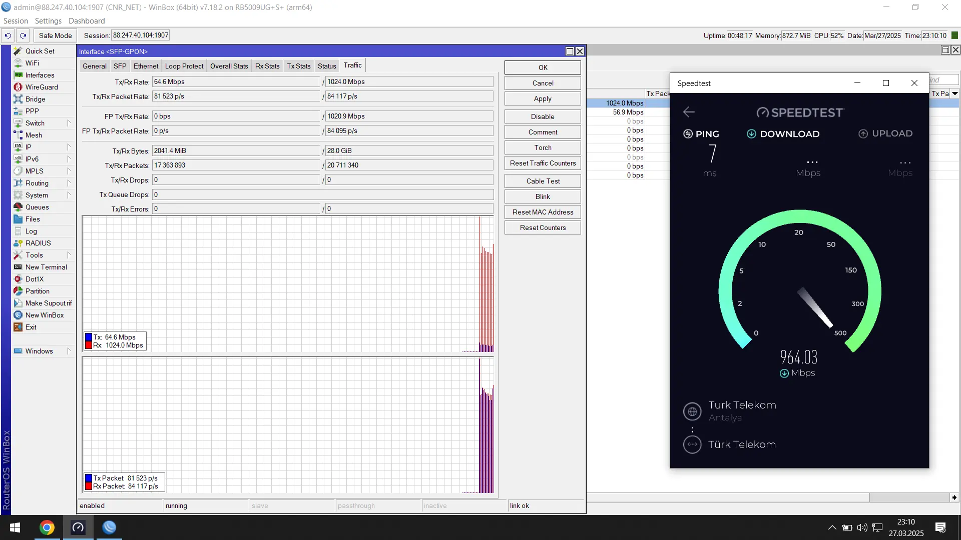Expand the Routing submenu

(x=69, y=183)
